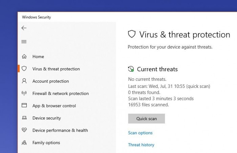Select Account protection menu item
This screenshot has width=237, height=153.
(x=50, y=81)
